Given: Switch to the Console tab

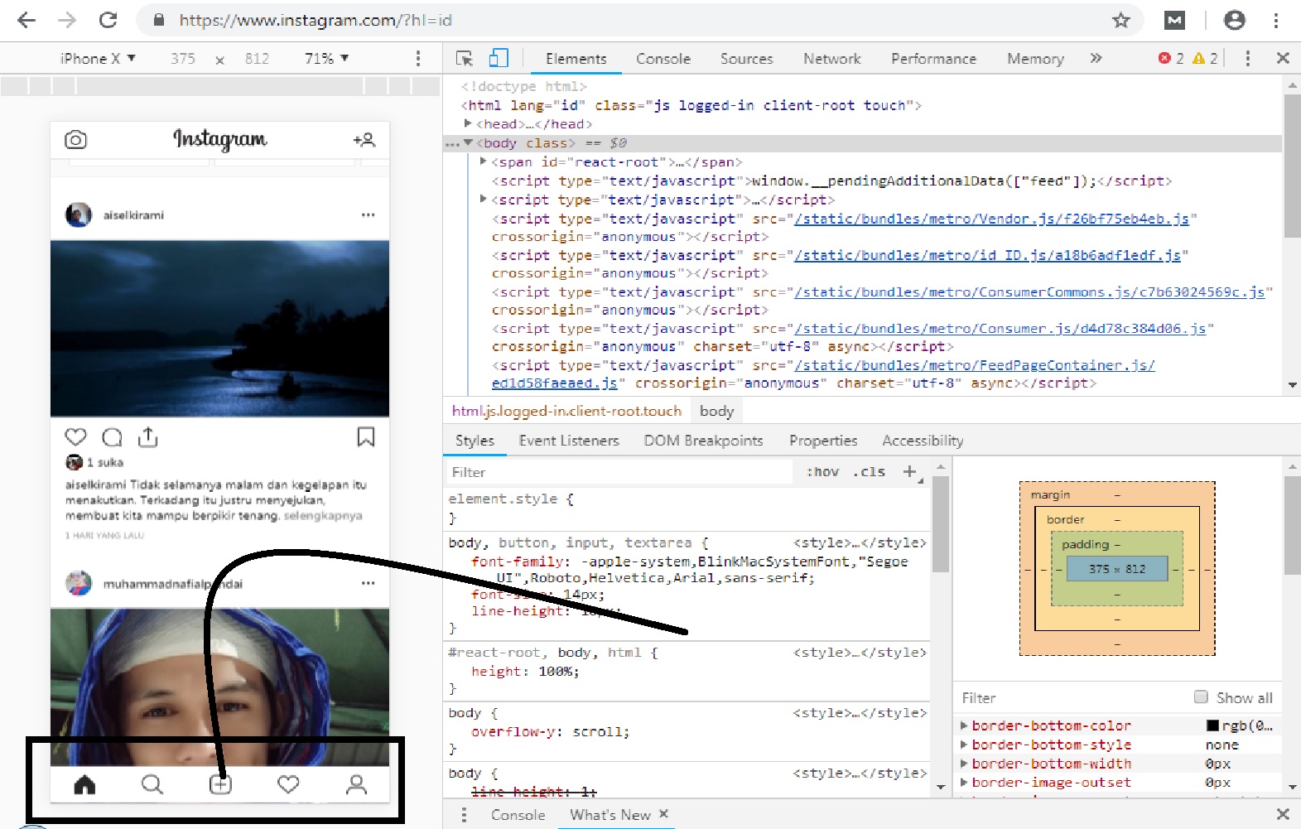Looking at the screenshot, I should click(663, 59).
